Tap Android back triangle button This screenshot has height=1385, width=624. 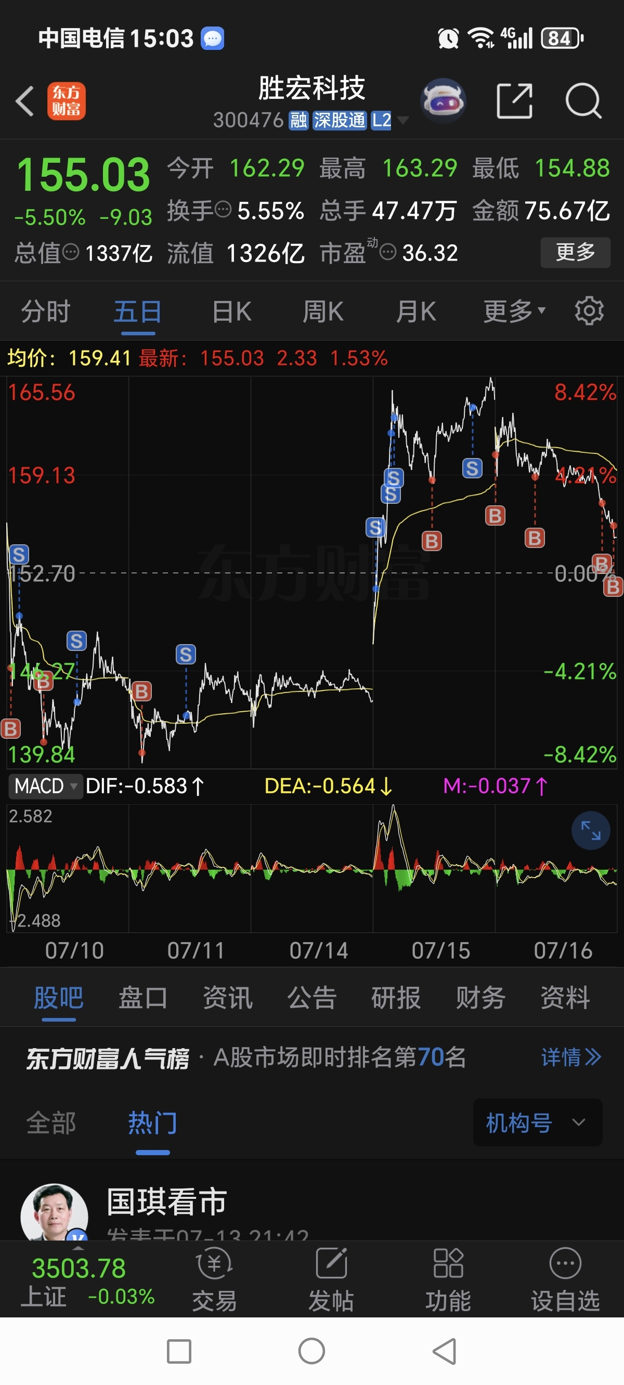(445, 1352)
